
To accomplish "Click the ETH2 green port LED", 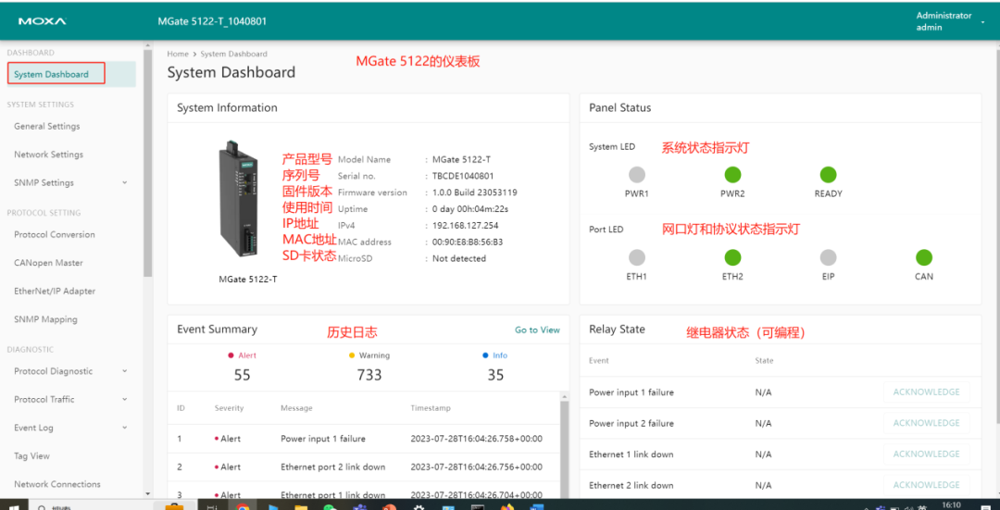I will tap(732, 257).
